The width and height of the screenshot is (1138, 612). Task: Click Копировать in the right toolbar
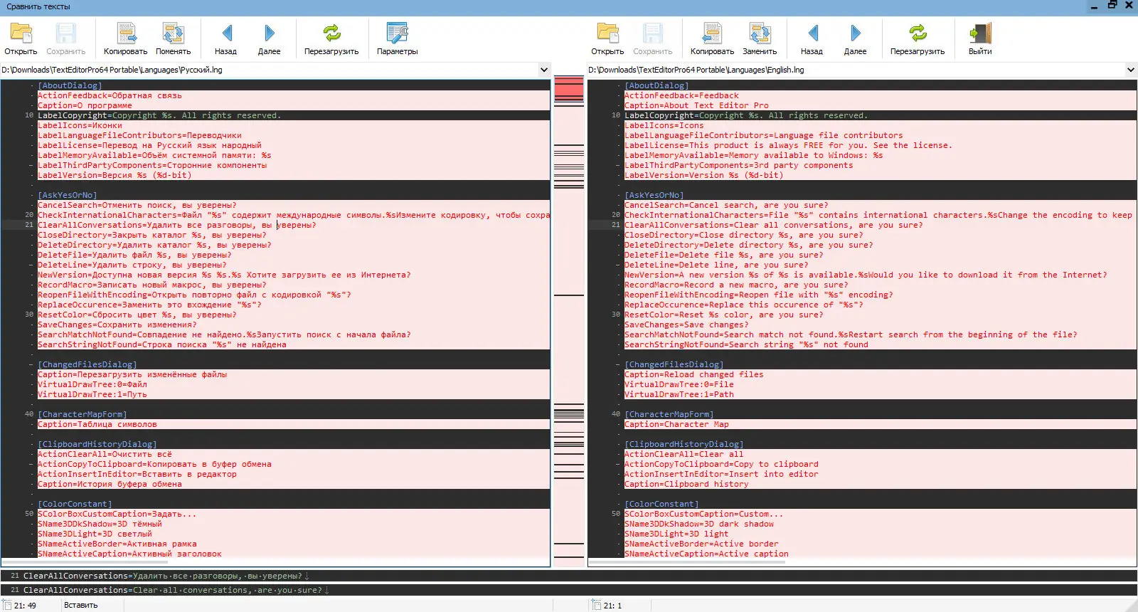tap(712, 38)
